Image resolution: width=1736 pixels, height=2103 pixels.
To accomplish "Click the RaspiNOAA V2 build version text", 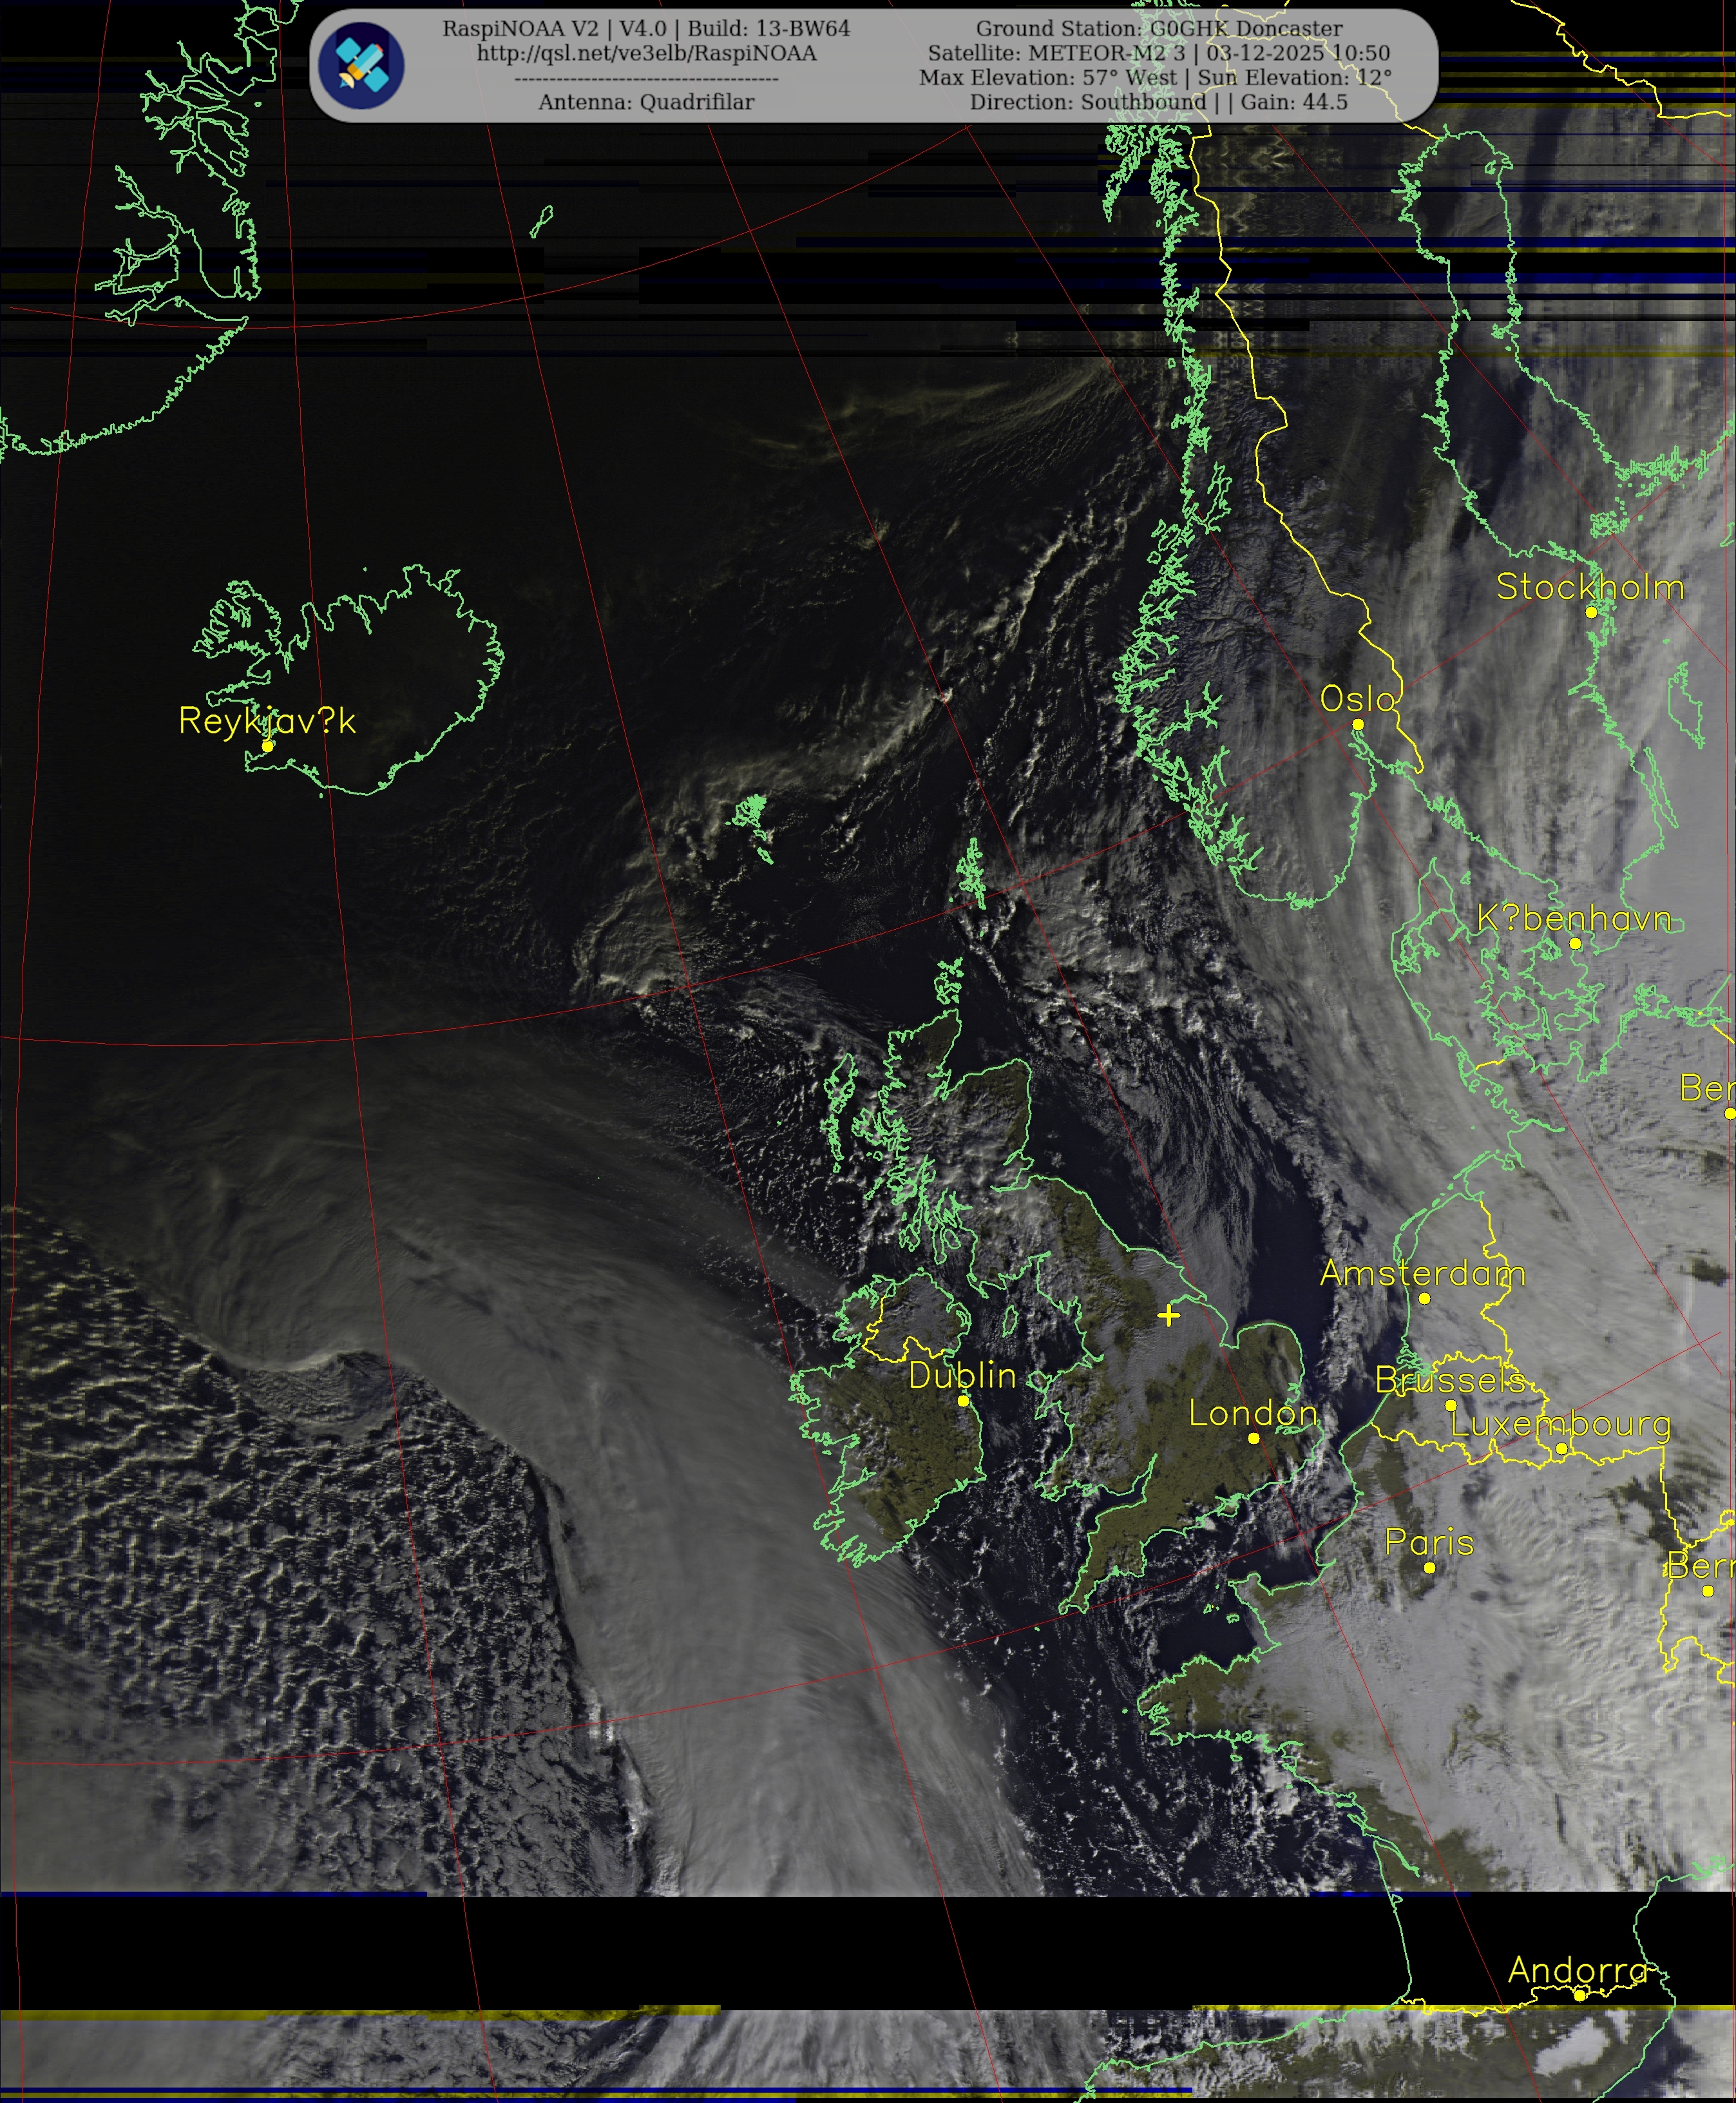I will point(646,29).
